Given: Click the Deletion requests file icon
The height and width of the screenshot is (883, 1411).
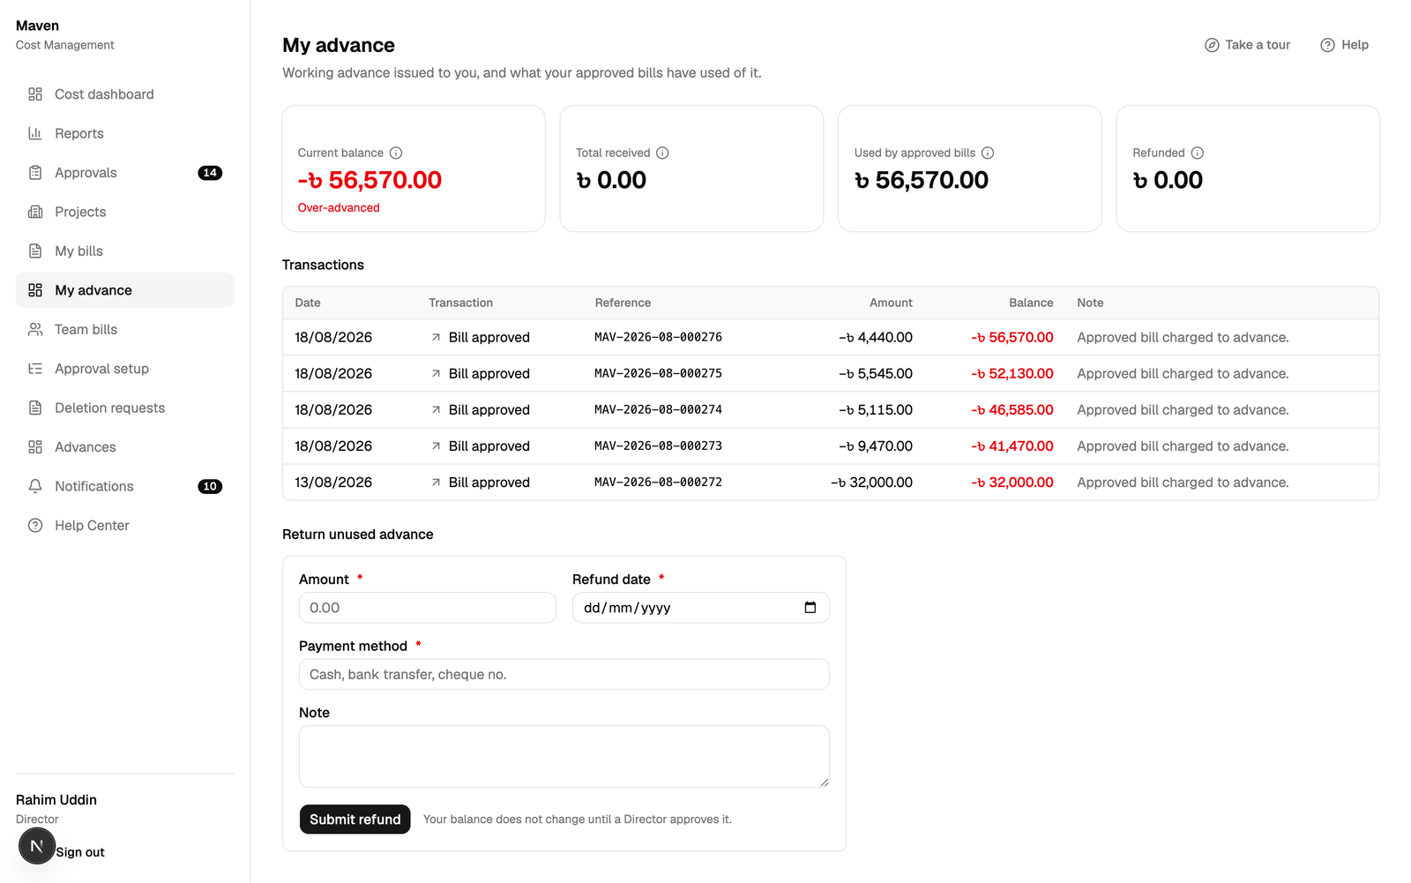Looking at the screenshot, I should click(x=35, y=408).
